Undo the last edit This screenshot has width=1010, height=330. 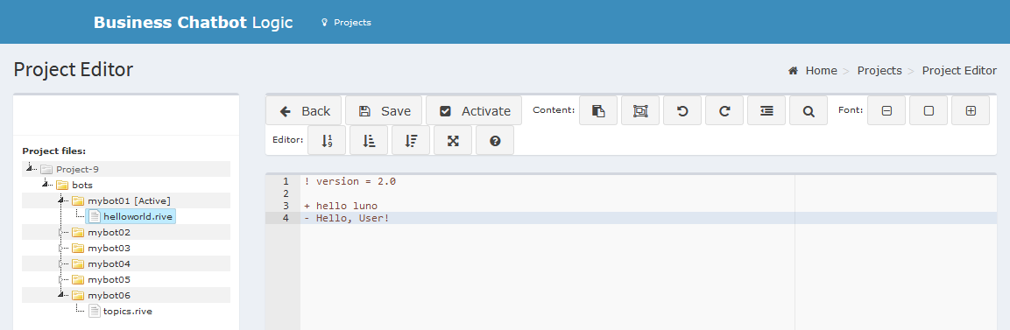682,110
